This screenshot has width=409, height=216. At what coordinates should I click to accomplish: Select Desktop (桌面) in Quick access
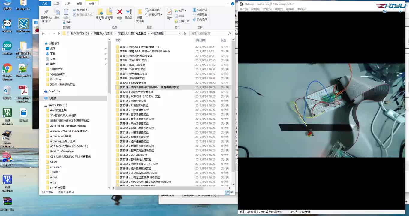tap(53, 49)
